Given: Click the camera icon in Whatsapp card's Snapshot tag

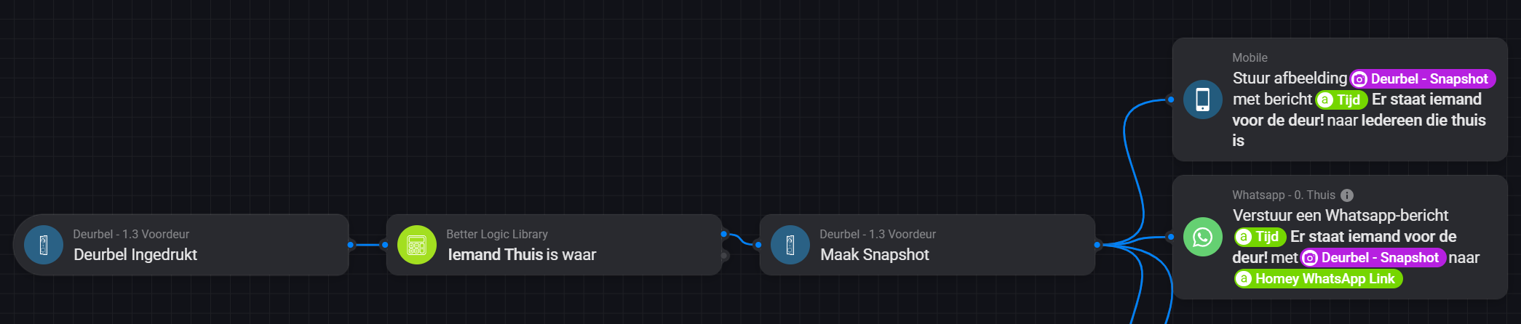Looking at the screenshot, I should point(1310,258).
